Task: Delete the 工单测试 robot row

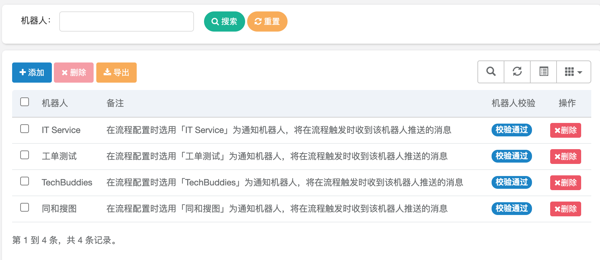Action: 565,157
